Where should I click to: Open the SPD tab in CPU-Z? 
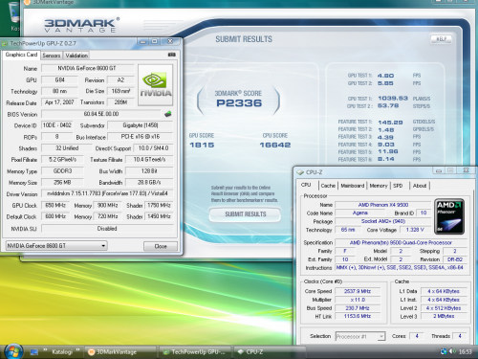tap(398, 186)
